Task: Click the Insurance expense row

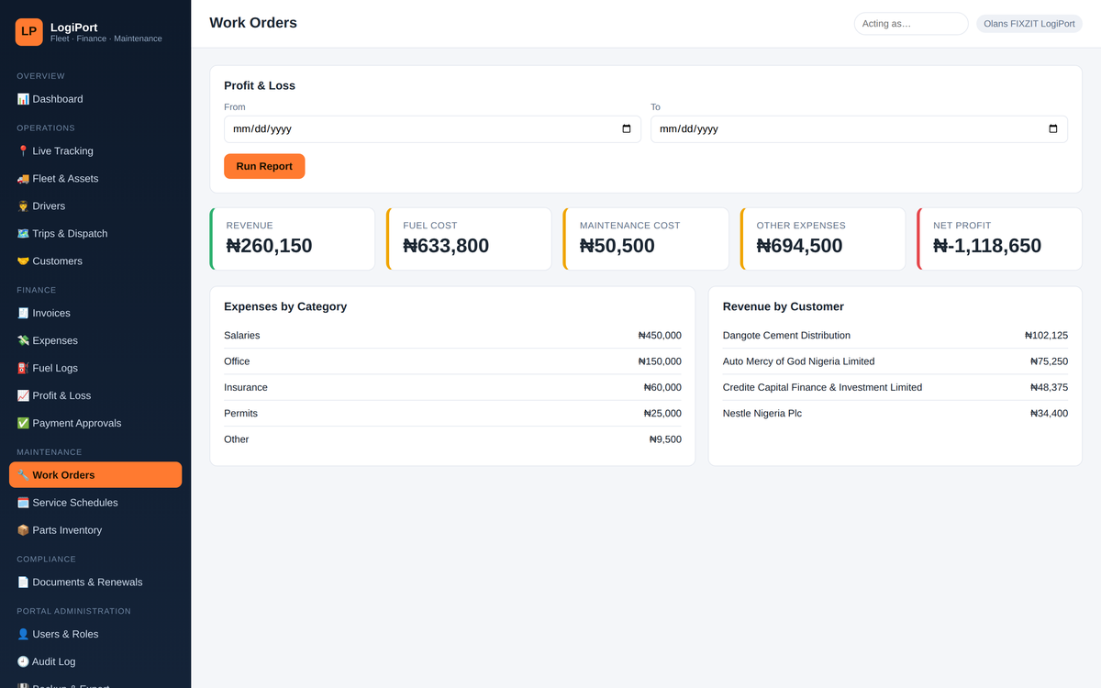Action: [x=452, y=388]
